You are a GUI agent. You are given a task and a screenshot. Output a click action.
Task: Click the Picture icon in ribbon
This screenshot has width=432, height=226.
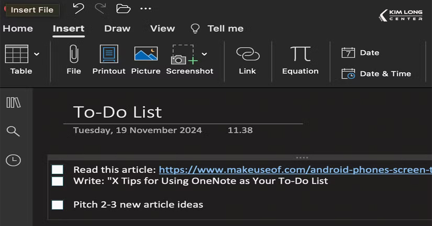coord(146,54)
